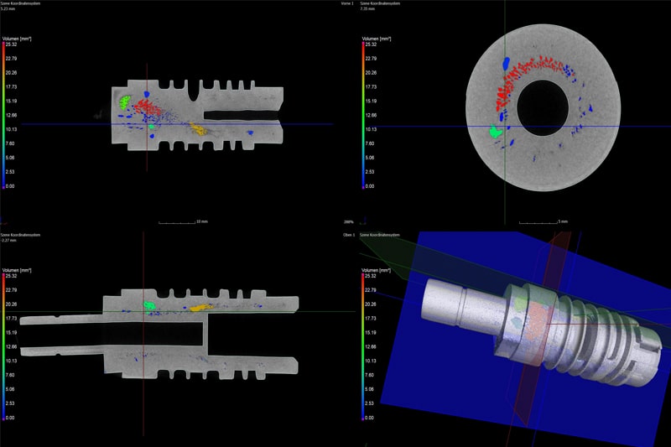Select the yellow defect in the top-left slice
This screenshot has height=447, width=671.
tap(197, 129)
